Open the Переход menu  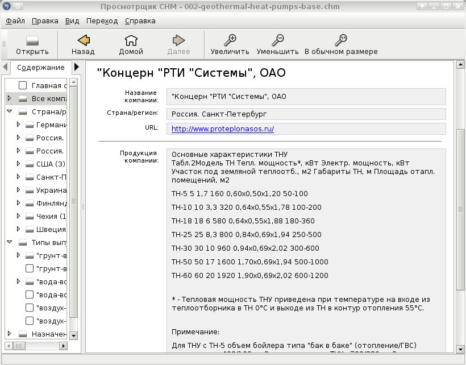[x=102, y=21]
